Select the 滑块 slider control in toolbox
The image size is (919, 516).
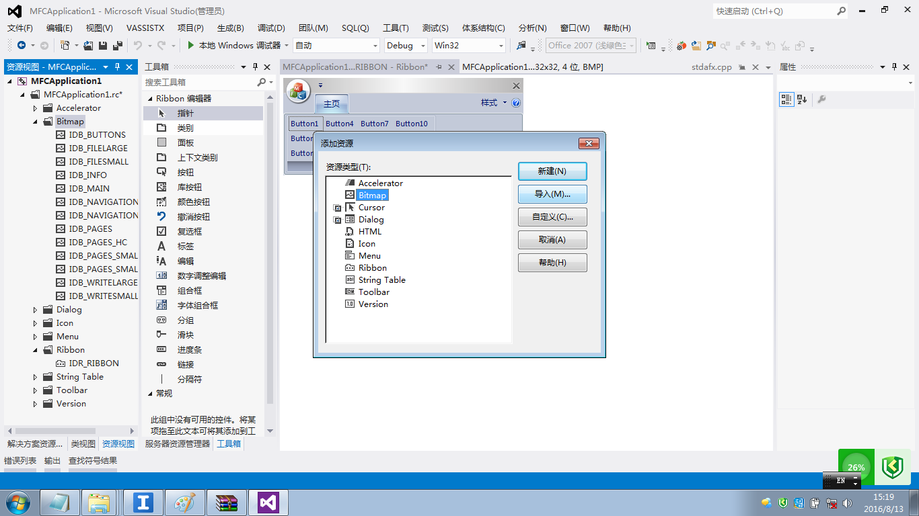point(186,335)
